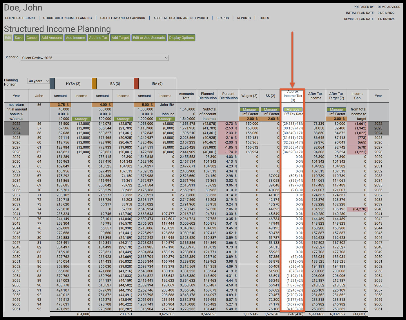The image size is (406, 320).
Task: Click the Add Target button
Action: click(x=120, y=38)
